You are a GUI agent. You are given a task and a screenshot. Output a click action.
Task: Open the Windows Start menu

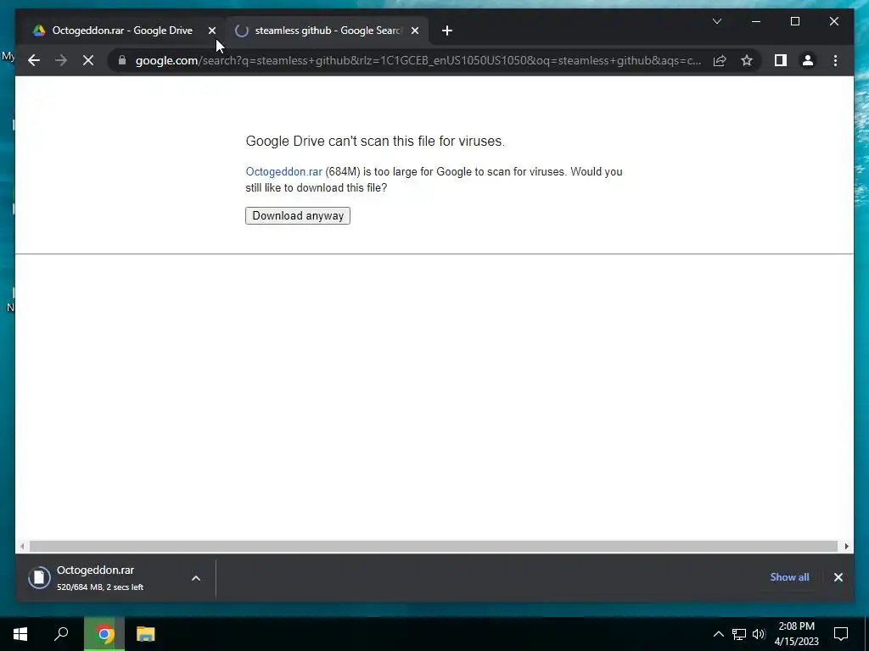[20, 634]
